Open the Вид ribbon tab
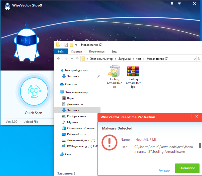The width and height of the screenshot is (202, 176). 114,51
